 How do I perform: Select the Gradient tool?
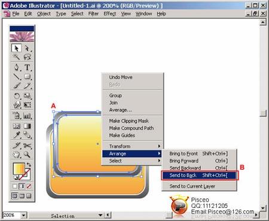point(27,126)
